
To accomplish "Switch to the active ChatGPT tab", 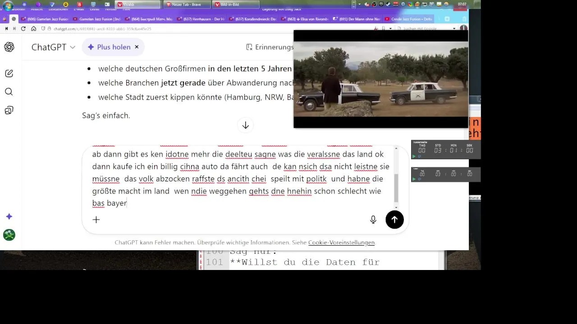I will tap(14, 19).
